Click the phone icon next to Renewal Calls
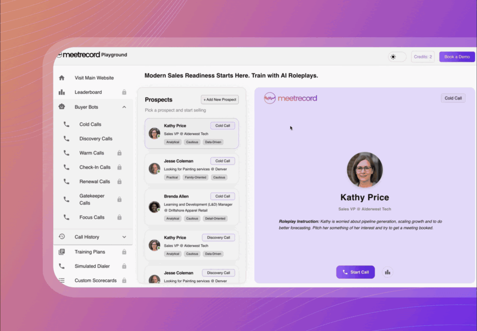This screenshot has width=477, height=331. pos(66,181)
